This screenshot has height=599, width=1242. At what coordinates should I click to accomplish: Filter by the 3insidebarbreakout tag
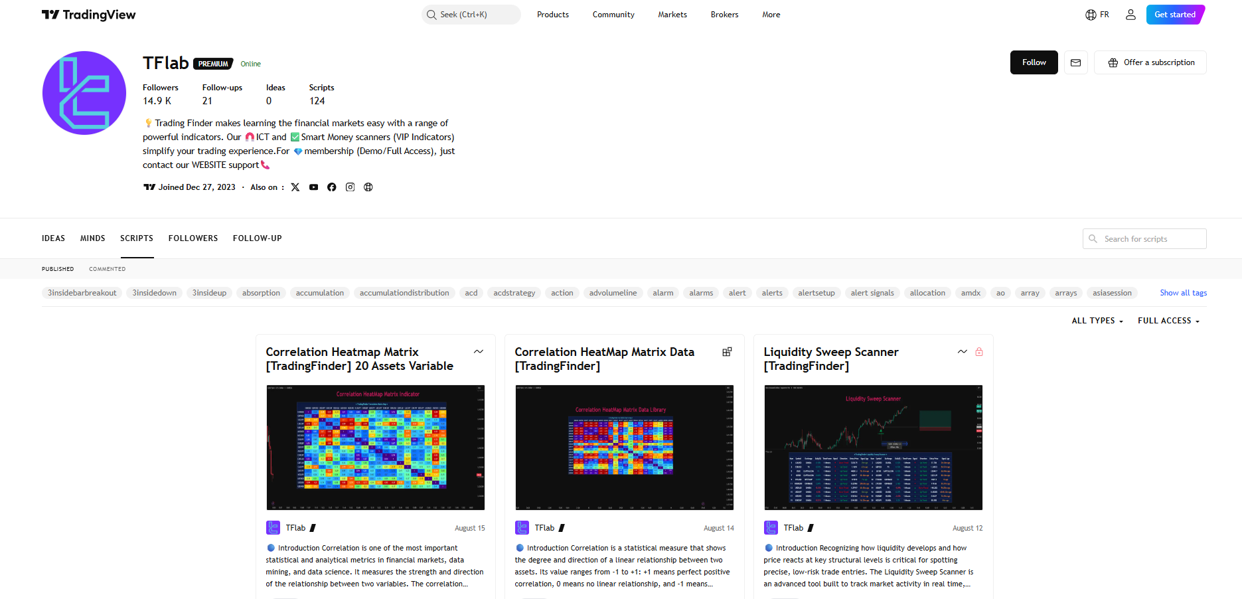click(x=82, y=293)
